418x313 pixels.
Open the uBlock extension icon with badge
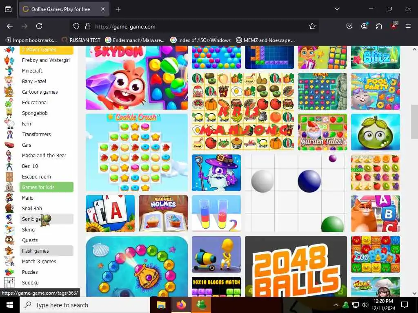(x=394, y=26)
